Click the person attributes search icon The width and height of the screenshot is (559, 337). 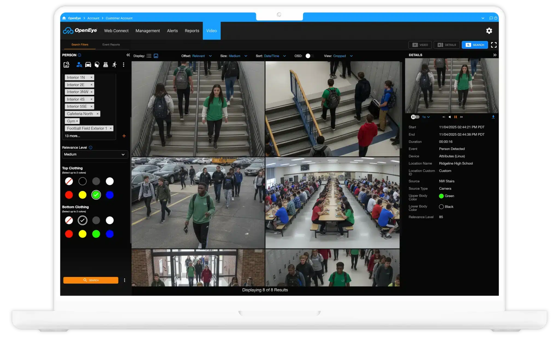coord(79,65)
